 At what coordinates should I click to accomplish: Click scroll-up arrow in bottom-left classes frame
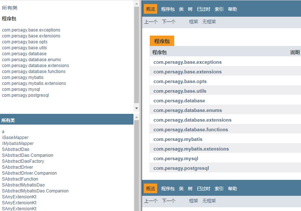pyautogui.click(x=136, y=117)
